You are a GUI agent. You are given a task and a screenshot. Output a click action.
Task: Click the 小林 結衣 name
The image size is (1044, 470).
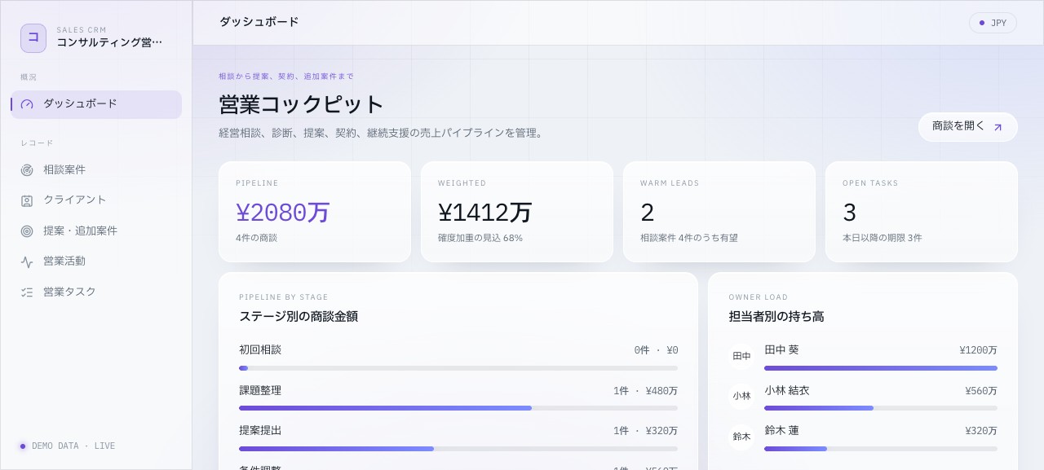(787, 390)
